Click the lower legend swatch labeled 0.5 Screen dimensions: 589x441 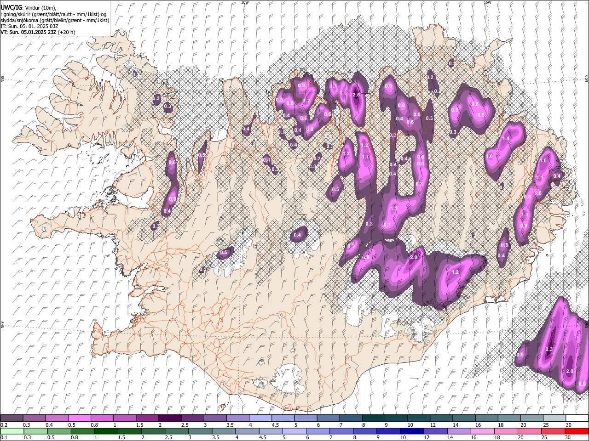point(59,431)
